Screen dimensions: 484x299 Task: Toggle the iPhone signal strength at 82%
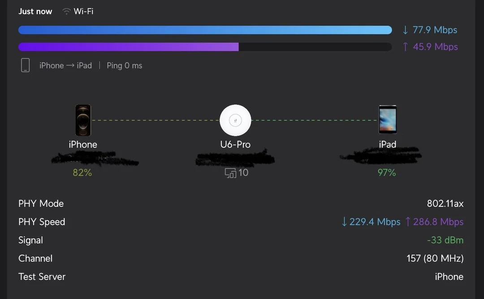point(82,173)
